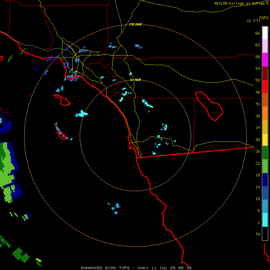Click the white swatch on the tops scale

click(x=265, y=33)
